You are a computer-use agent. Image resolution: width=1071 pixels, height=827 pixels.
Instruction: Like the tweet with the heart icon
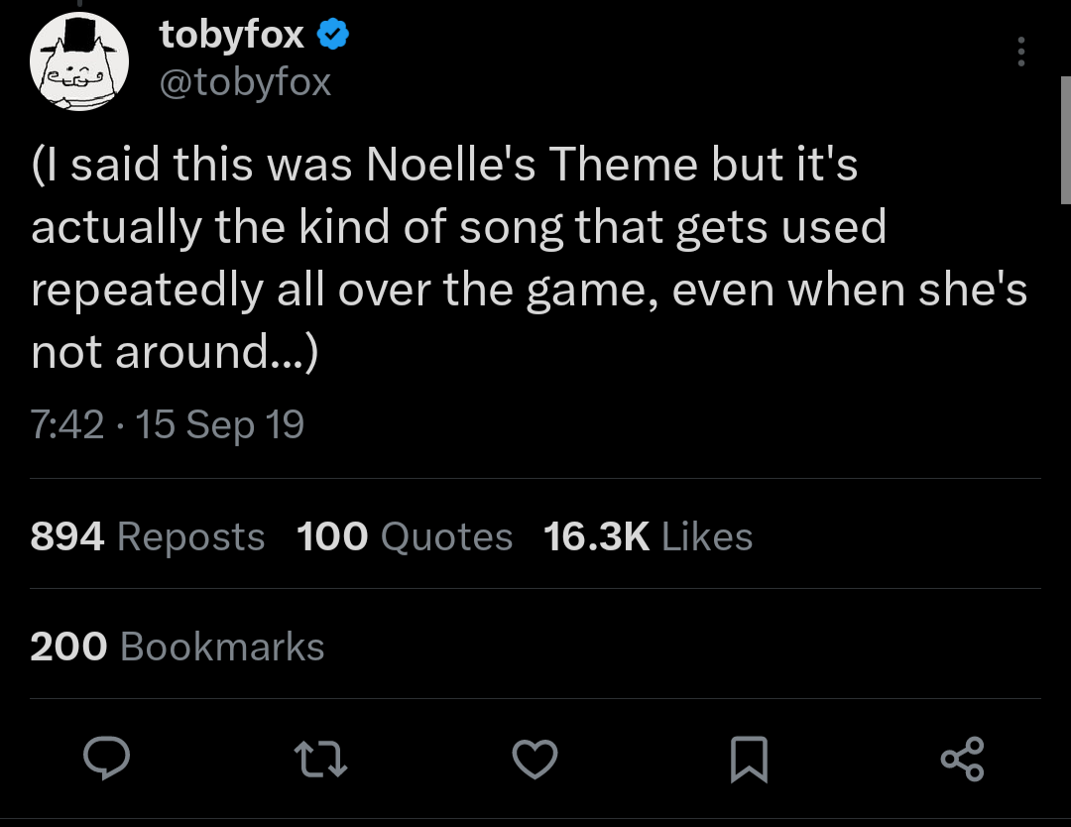[x=535, y=760]
